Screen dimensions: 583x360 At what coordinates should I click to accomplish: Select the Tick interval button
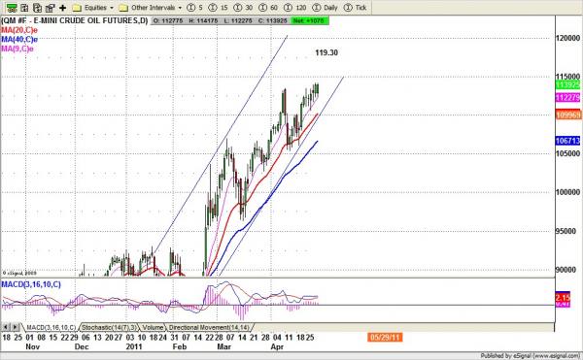(x=356, y=8)
